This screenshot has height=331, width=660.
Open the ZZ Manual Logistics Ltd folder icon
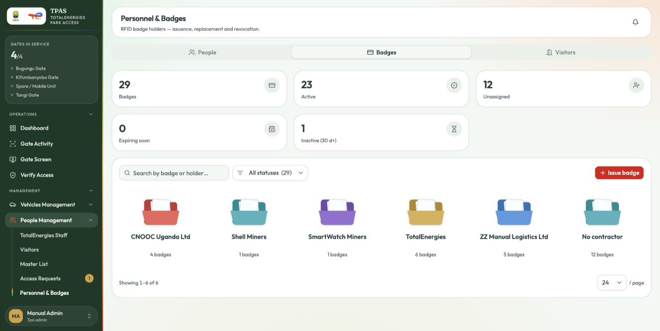[x=514, y=212]
